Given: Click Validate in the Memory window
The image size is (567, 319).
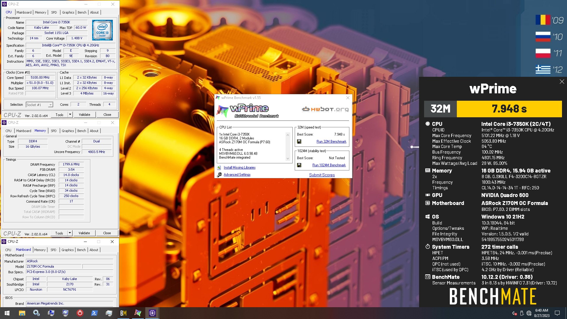Looking at the screenshot, I should click(84, 233).
